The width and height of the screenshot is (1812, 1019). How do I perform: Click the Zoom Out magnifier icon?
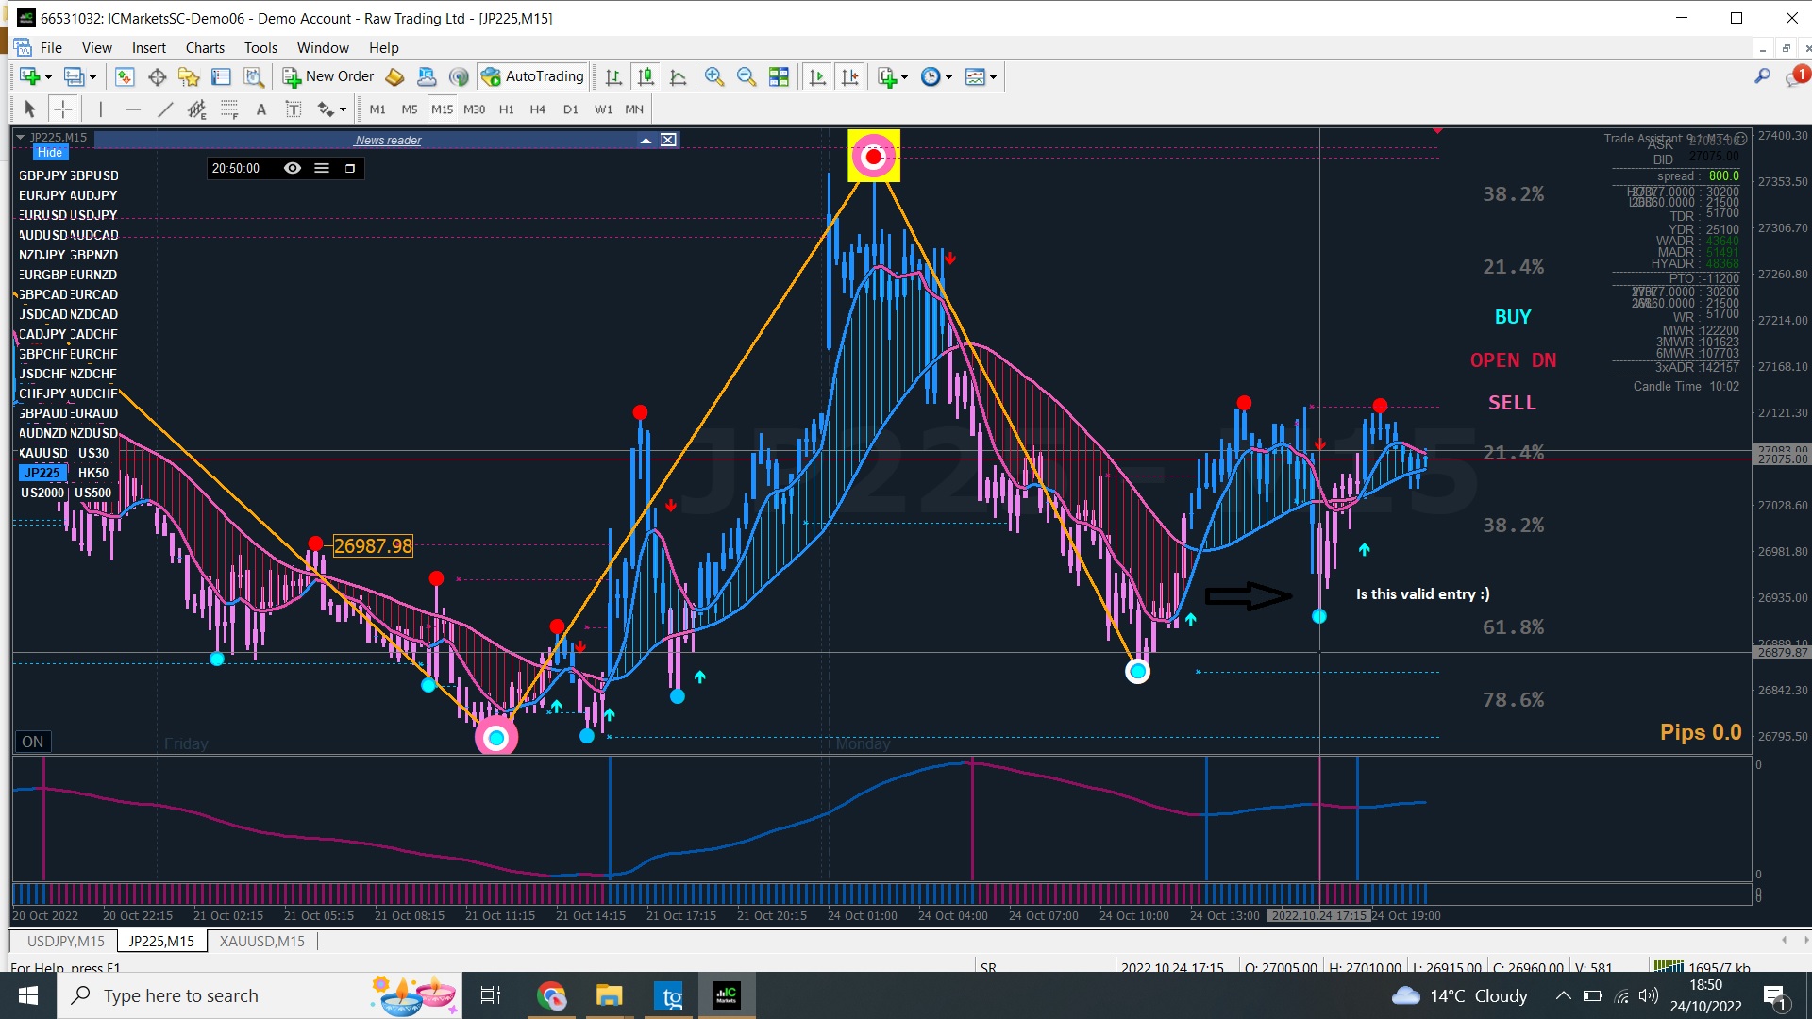click(747, 77)
